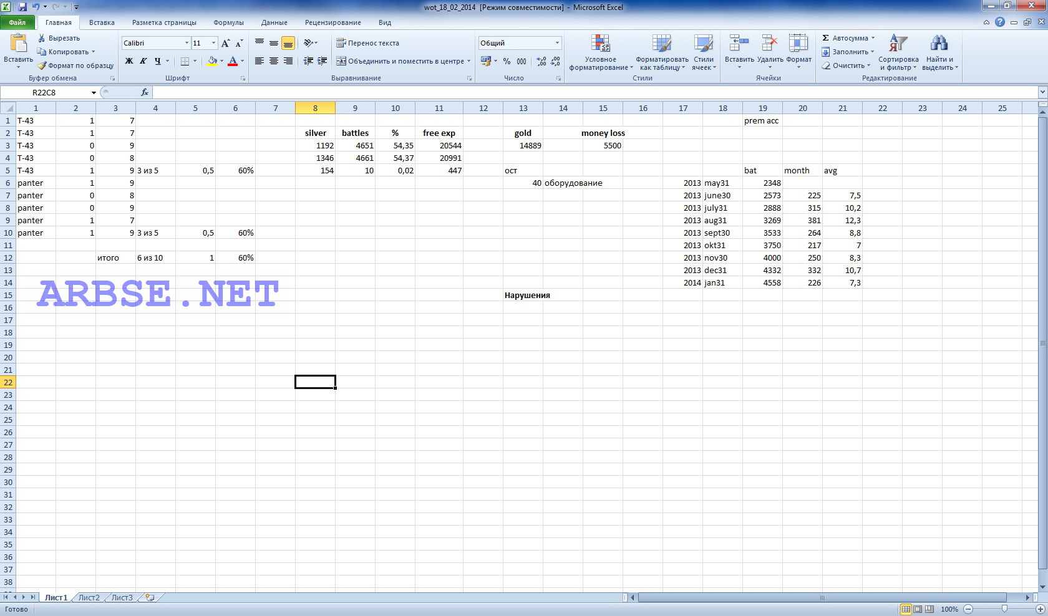This screenshot has width=1048, height=616.
Task: Apply the thousands separator format (000)
Action: point(522,61)
